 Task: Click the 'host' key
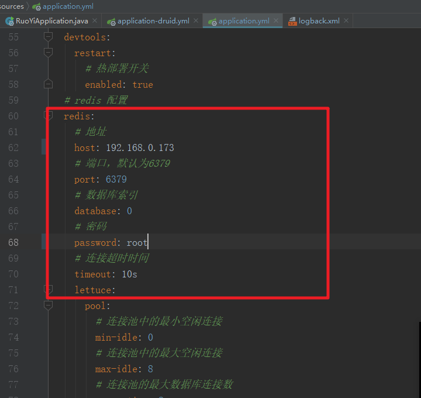pyautogui.click(x=84, y=148)
